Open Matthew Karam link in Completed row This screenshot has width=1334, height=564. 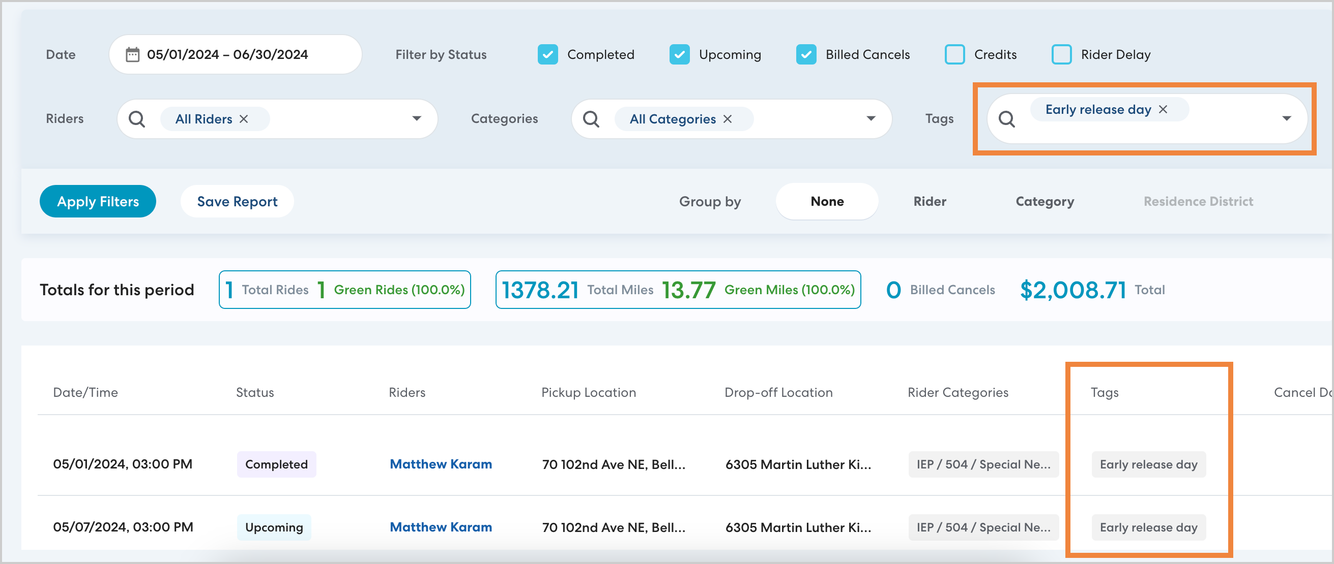441,464
